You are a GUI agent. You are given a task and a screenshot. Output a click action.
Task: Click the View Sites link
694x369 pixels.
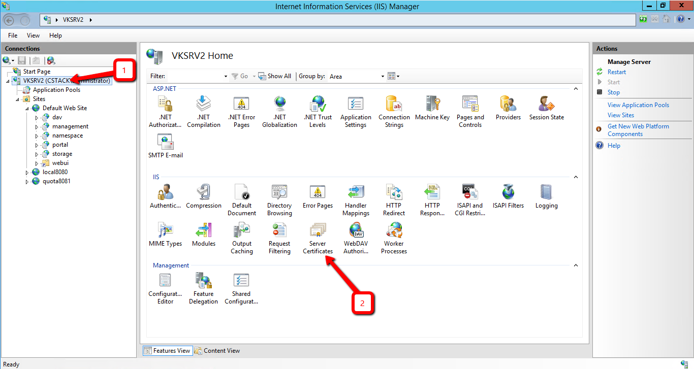(x=621, y=115)
